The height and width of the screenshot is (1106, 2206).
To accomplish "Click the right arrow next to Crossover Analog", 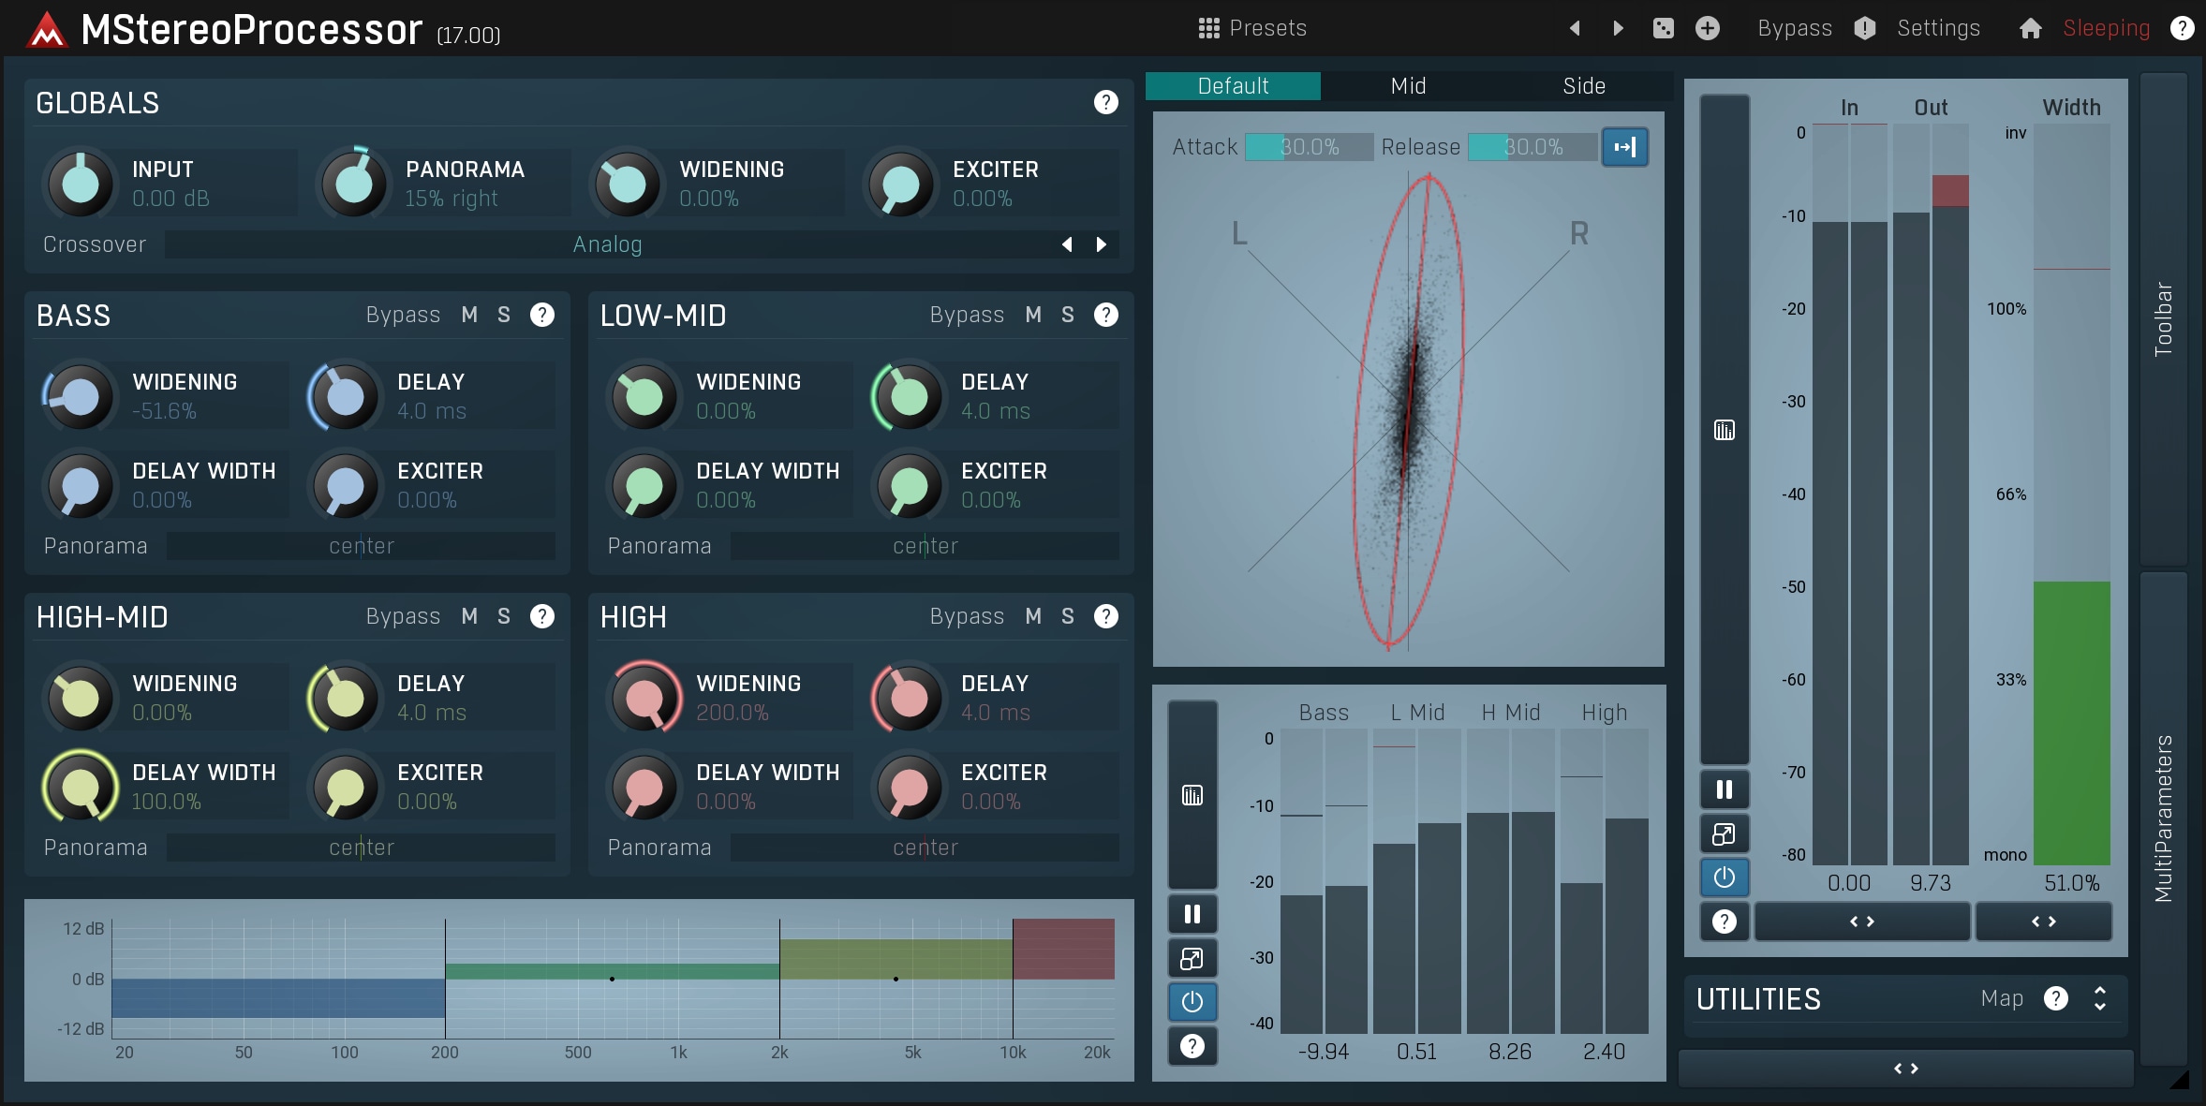I will pyautogui.click(x=1102, y=244).
